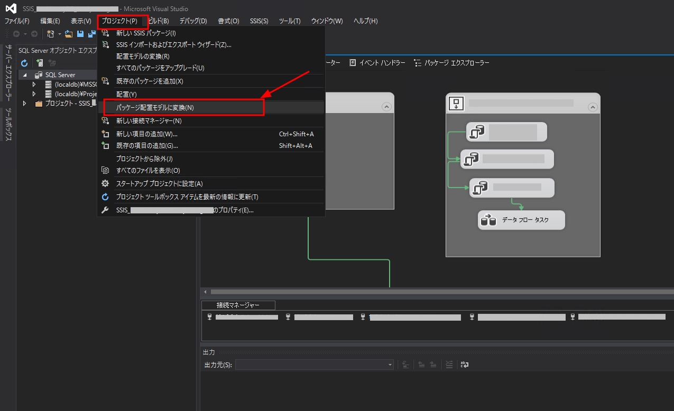Choose すべてのファイルを表示(O) menu item

coord(211,171)
